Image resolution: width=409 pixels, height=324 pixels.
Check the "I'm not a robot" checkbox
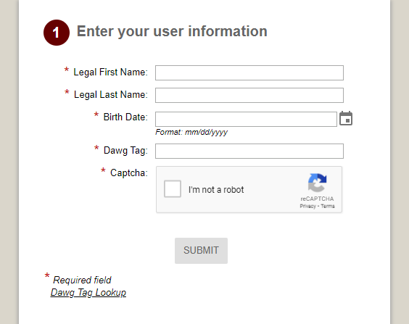(x=173, y=188)
